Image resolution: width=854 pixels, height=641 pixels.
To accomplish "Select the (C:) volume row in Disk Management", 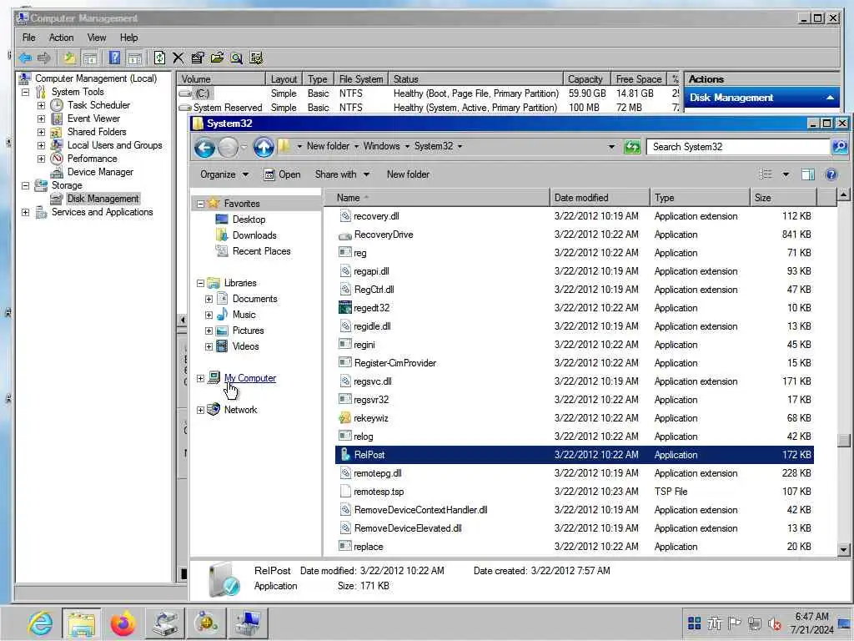I will point(430,93).
